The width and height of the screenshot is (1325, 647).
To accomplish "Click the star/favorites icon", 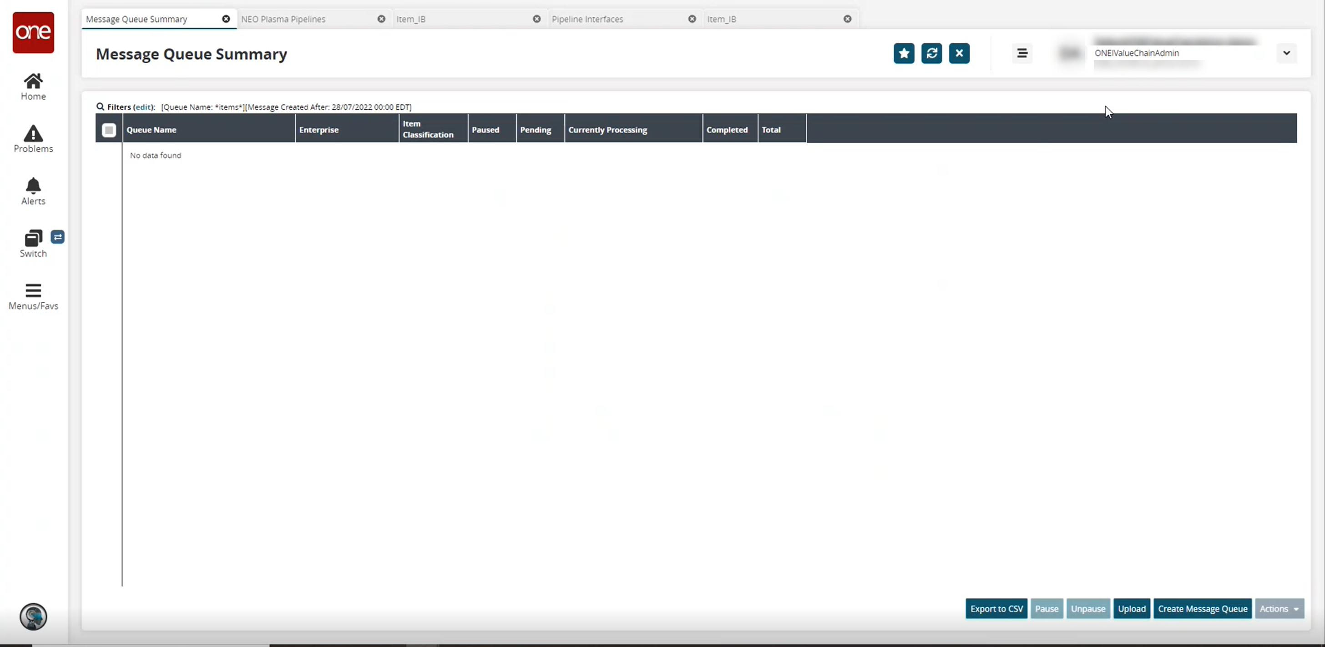I will pyautogui.click(x=904, y=53).
